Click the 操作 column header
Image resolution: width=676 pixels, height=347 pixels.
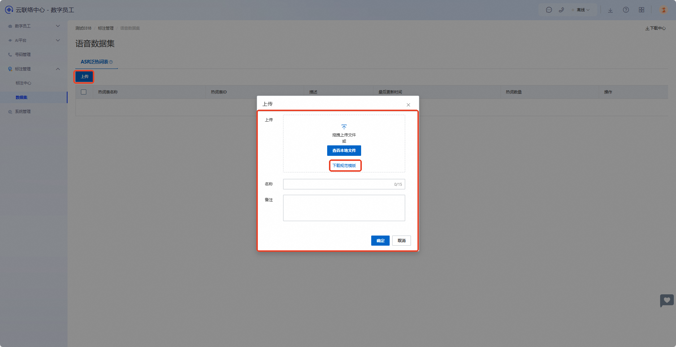point(608,92)
